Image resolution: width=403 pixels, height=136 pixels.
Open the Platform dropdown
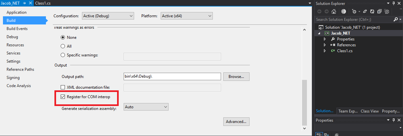186,16
